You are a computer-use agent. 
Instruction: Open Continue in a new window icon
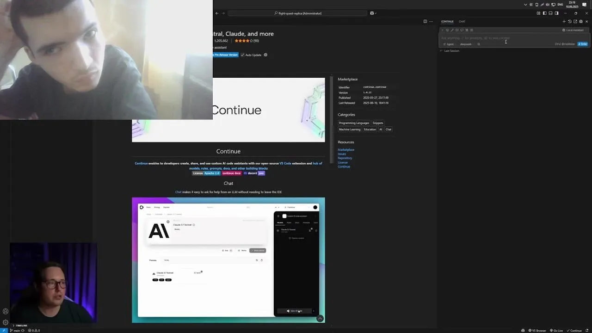(x=575, y=21)
